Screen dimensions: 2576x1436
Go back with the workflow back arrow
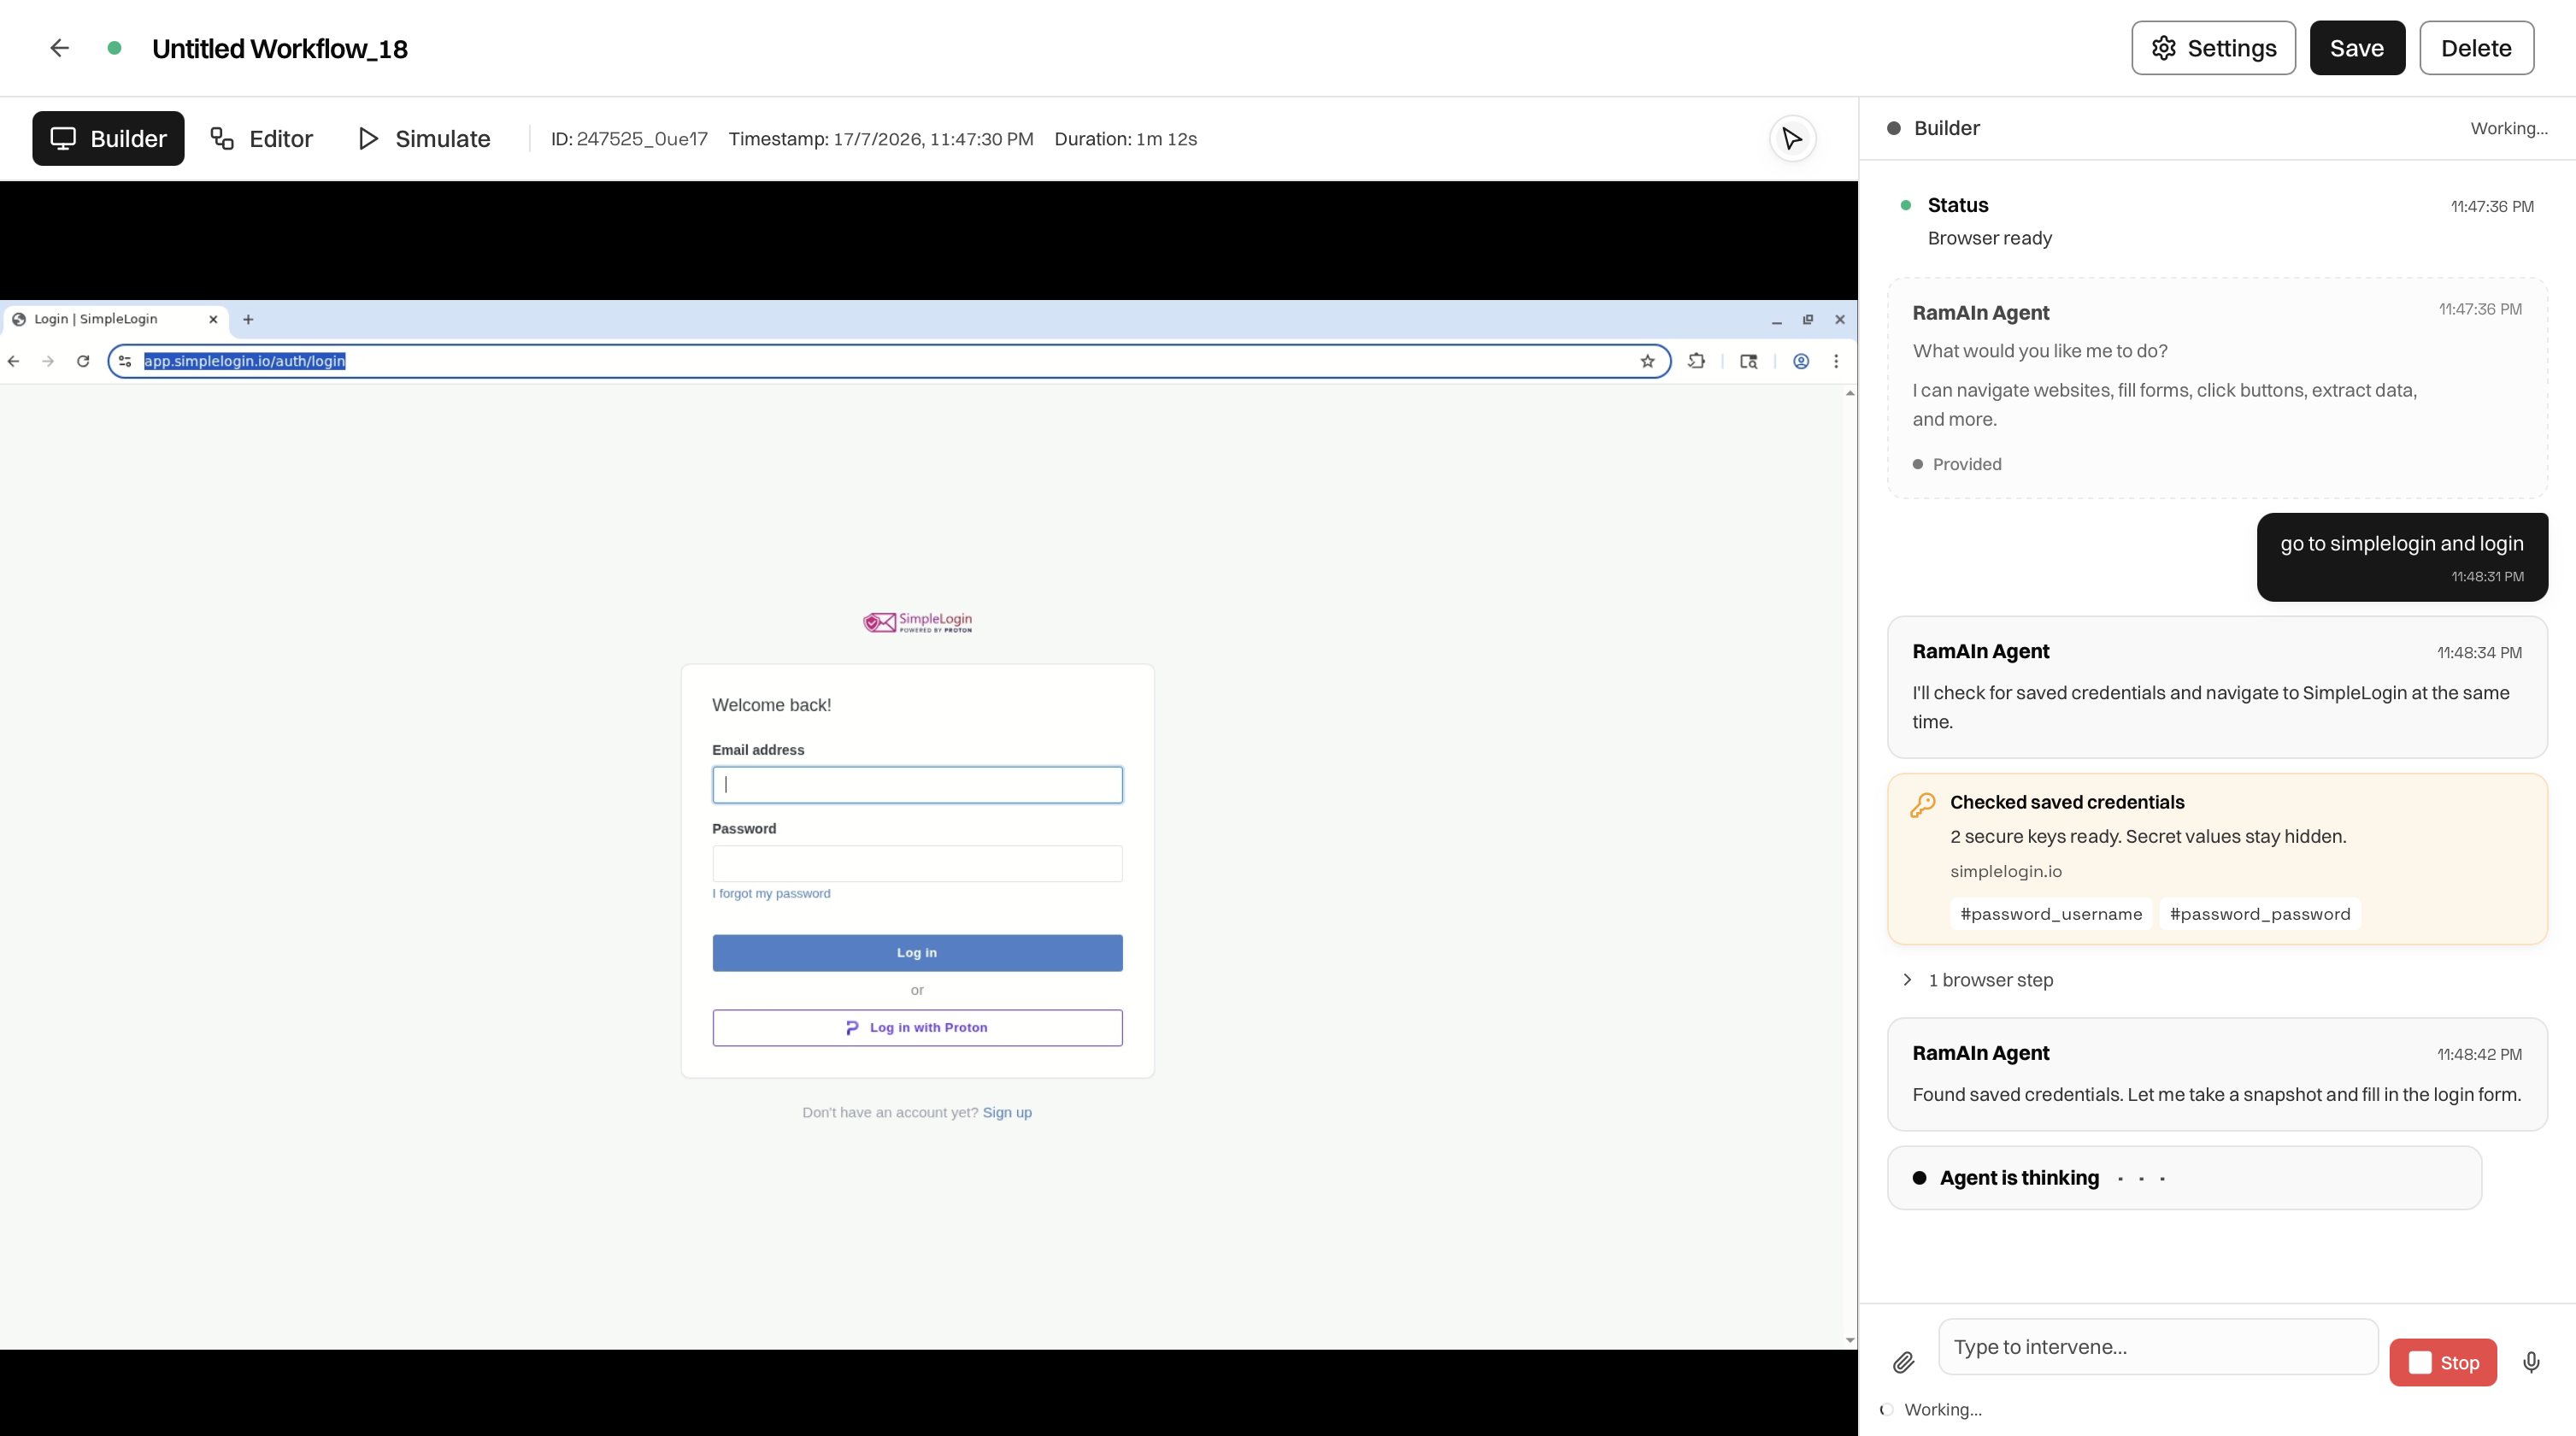point(59,48)
